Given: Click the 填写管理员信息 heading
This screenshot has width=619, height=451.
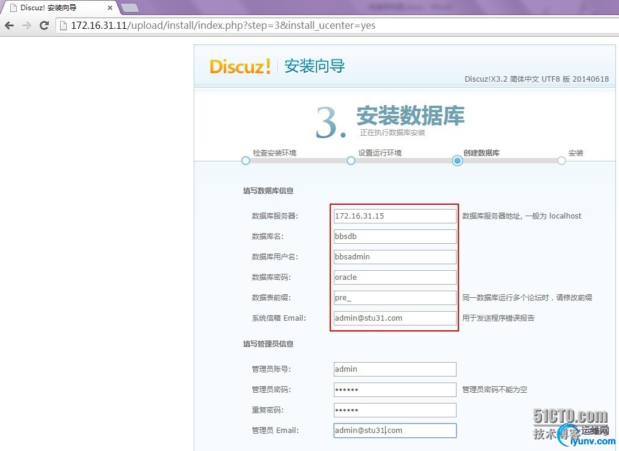Looking at the screenshot, I should pyautogui.click(x=268, y=344).
